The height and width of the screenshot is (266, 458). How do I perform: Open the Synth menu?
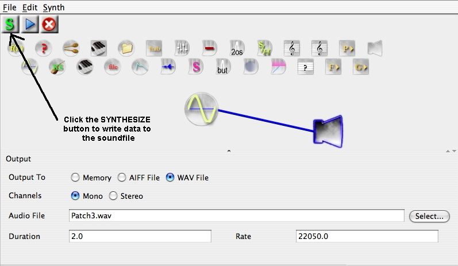coord(53,7)
